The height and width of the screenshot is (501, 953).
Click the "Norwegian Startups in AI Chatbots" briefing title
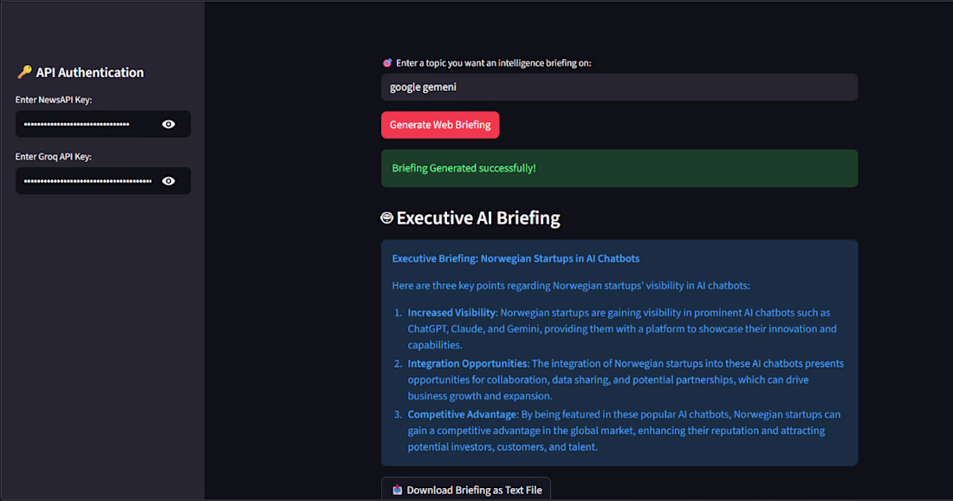(560, 258)
